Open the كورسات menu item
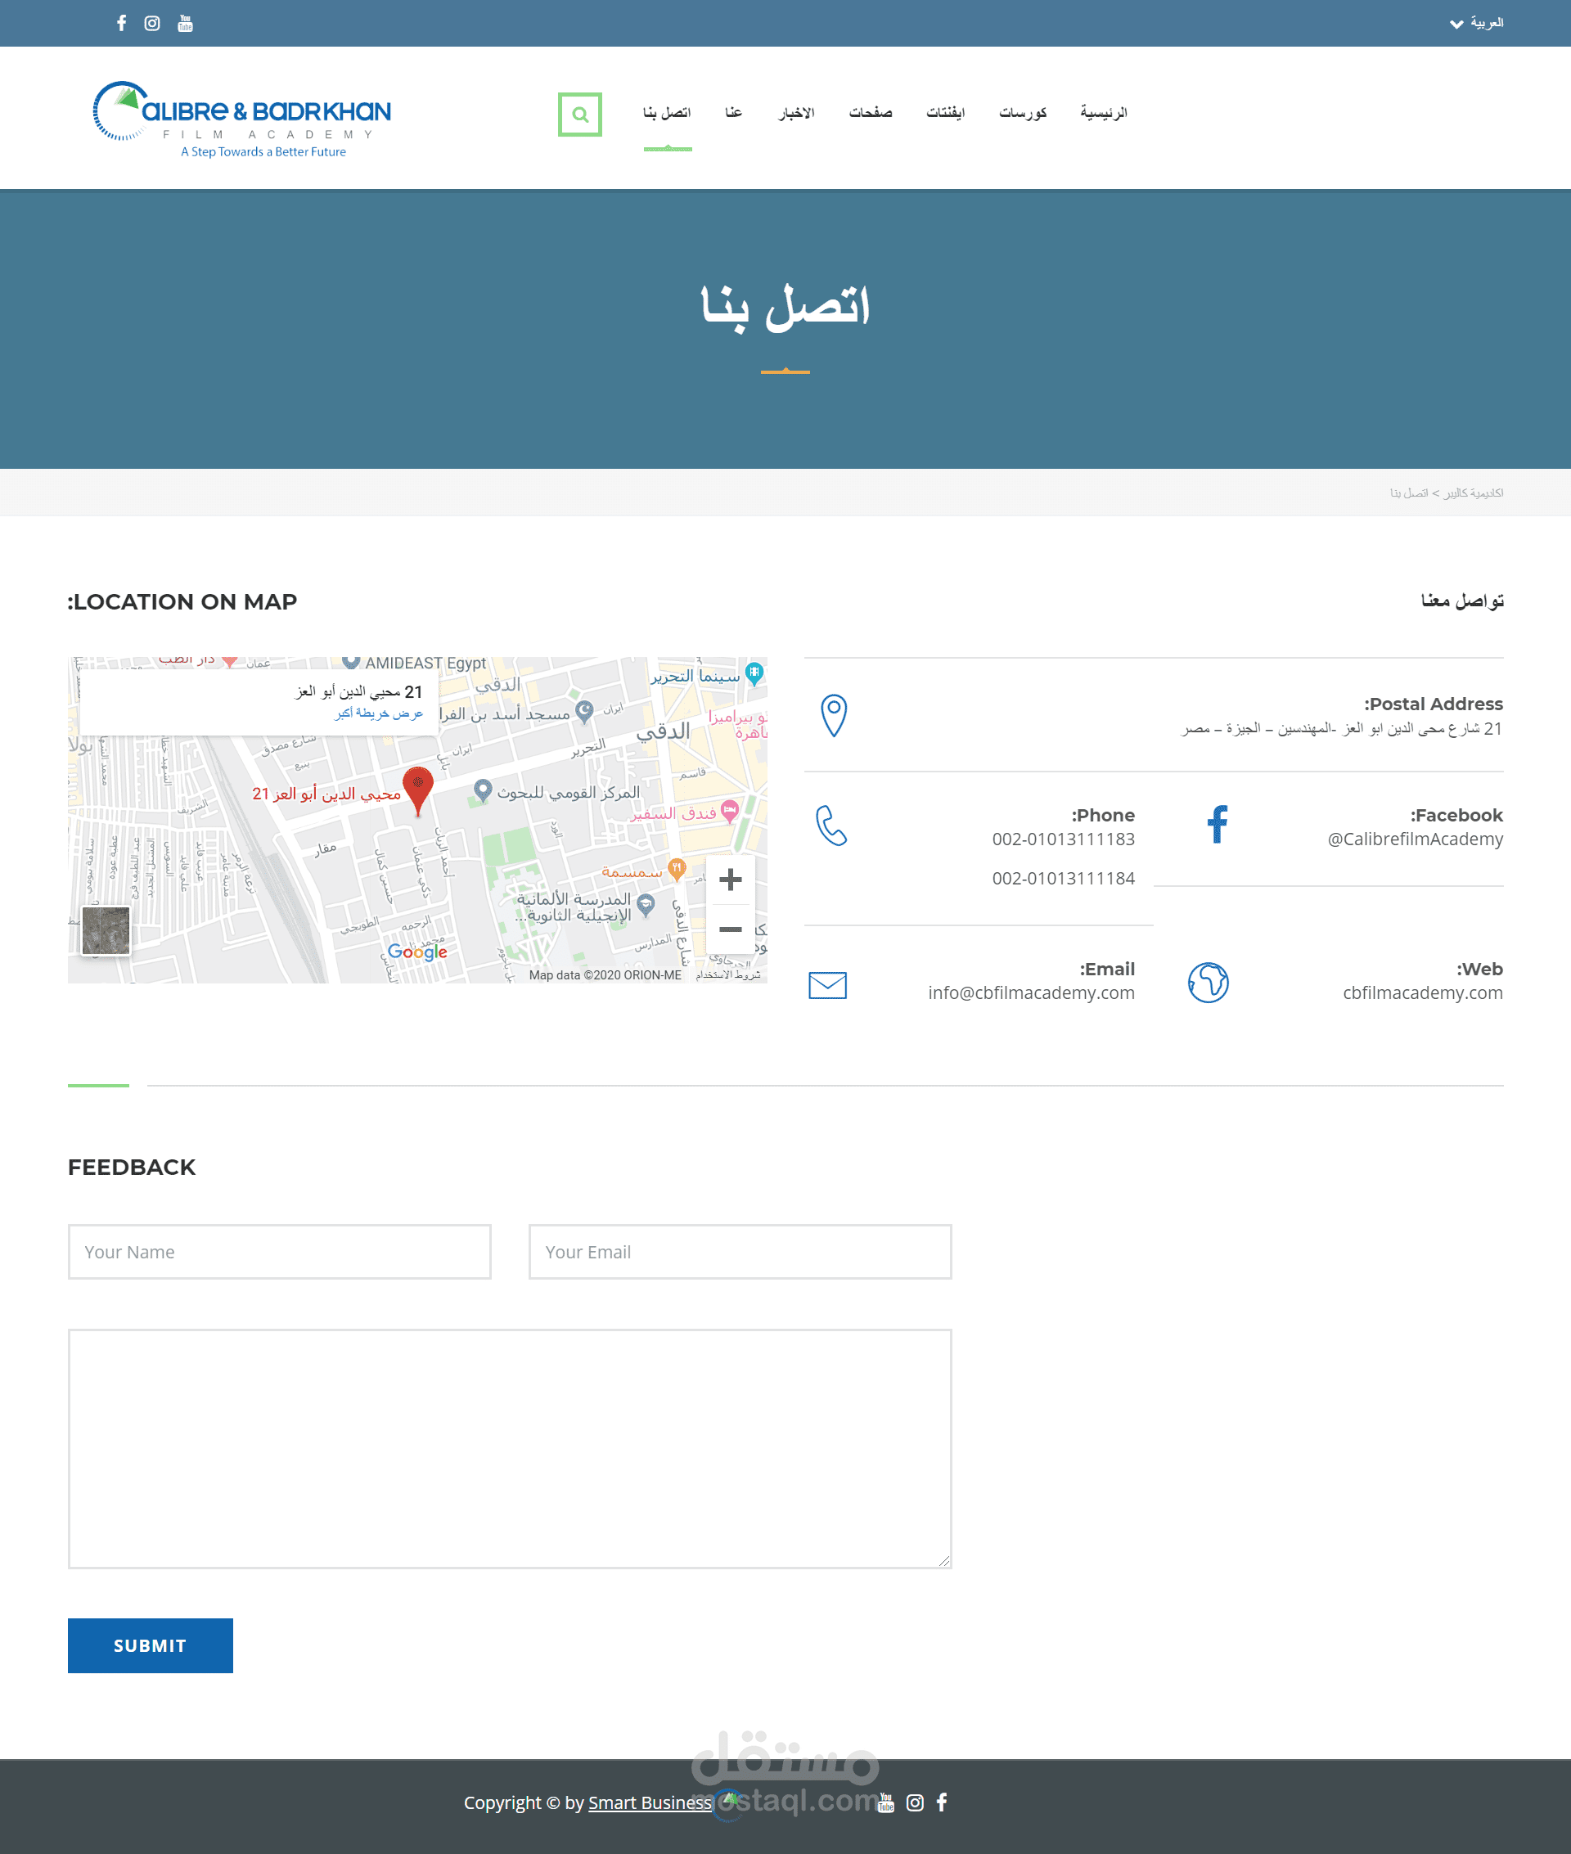The image size is (1571, 1854). click(1023, 113)
